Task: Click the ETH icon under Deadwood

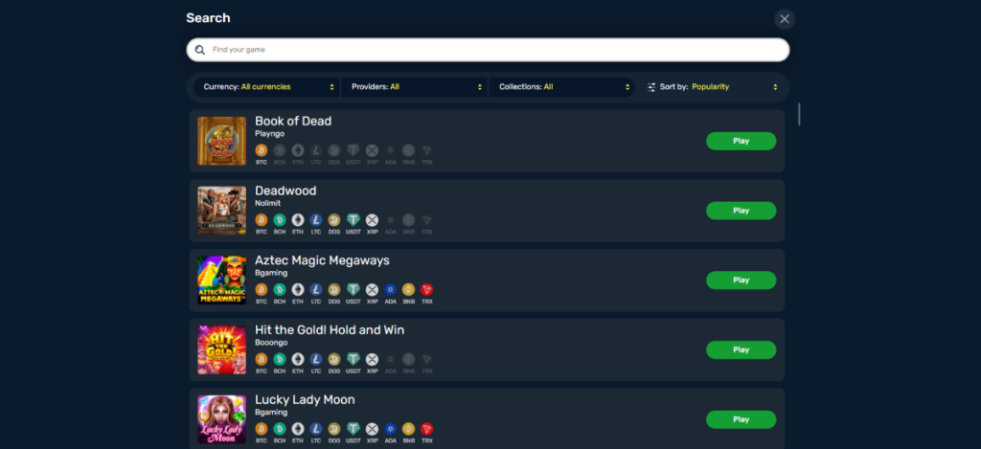Action: [x=298, y=220]
